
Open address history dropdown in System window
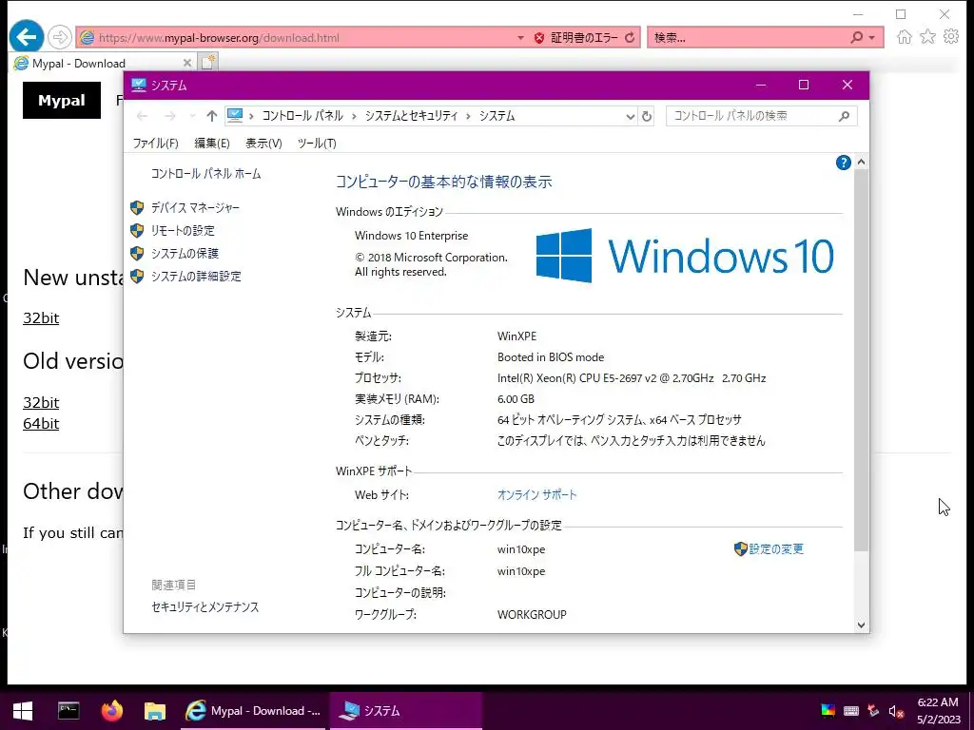(x=630, y=116)
